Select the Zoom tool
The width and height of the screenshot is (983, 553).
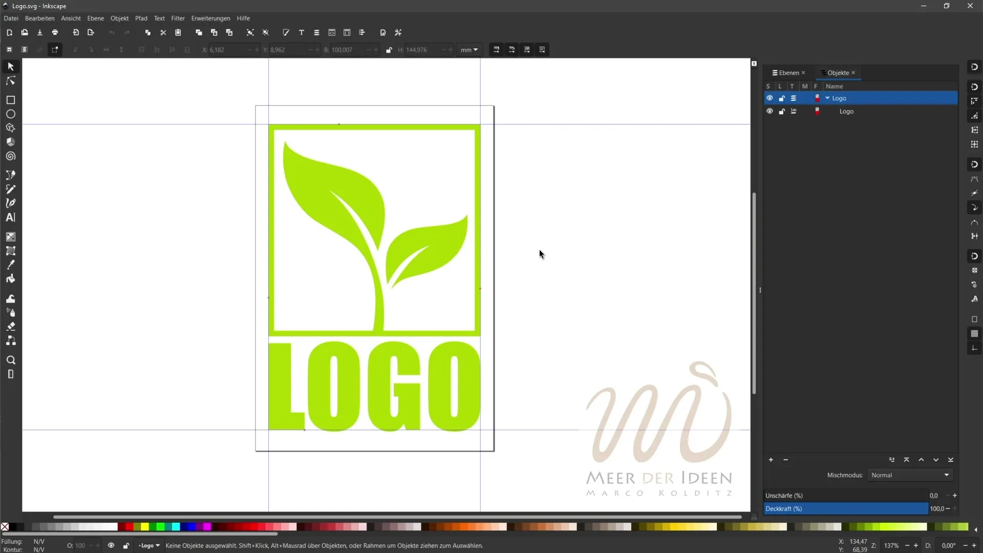coord(10,360)
